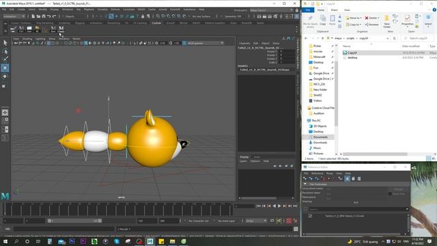Screen dimensions: 437x246
Task: Click the Redo icon in Maya status line
Action: (55, 16)
